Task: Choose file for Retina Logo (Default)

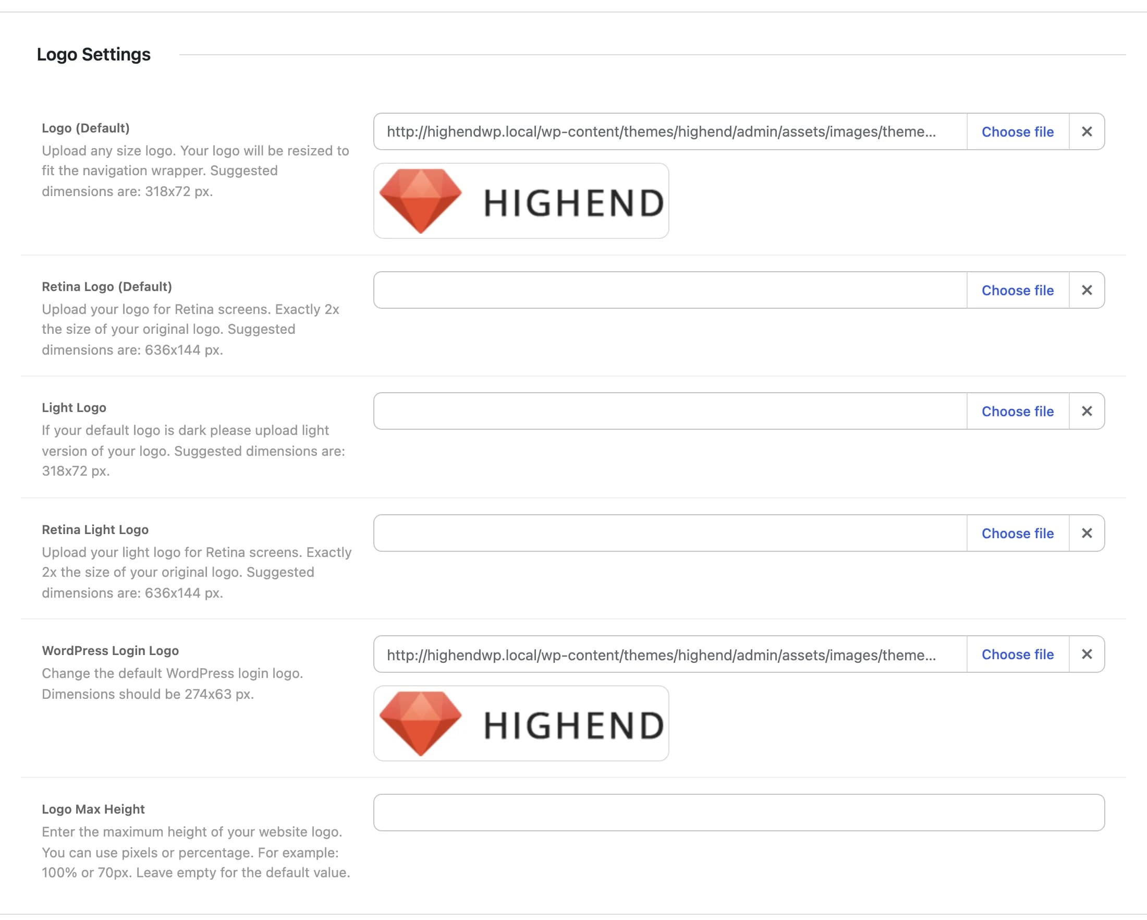Action: click(x=1017, y=290)
